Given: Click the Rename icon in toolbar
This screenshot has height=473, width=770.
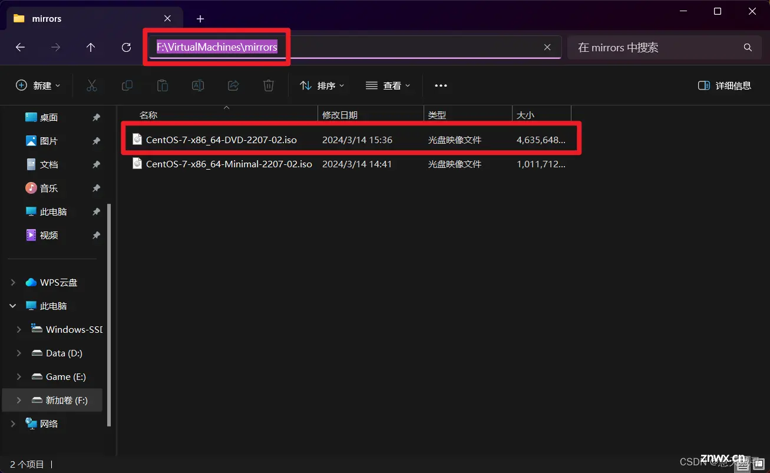Looking at the screenshot, I should pos(198,85).
